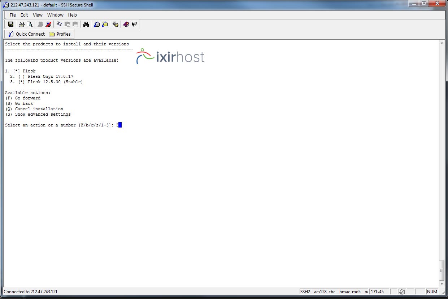Click the Disconnect icon with red slash
The height and width of the screenshot is (299, 448).
[48, 24]
